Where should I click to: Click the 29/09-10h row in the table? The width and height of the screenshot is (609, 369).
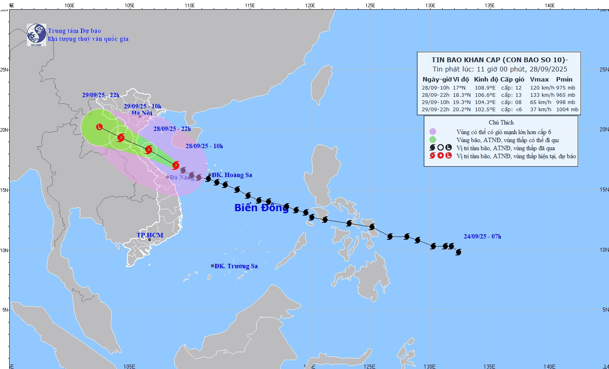[498, 102]
